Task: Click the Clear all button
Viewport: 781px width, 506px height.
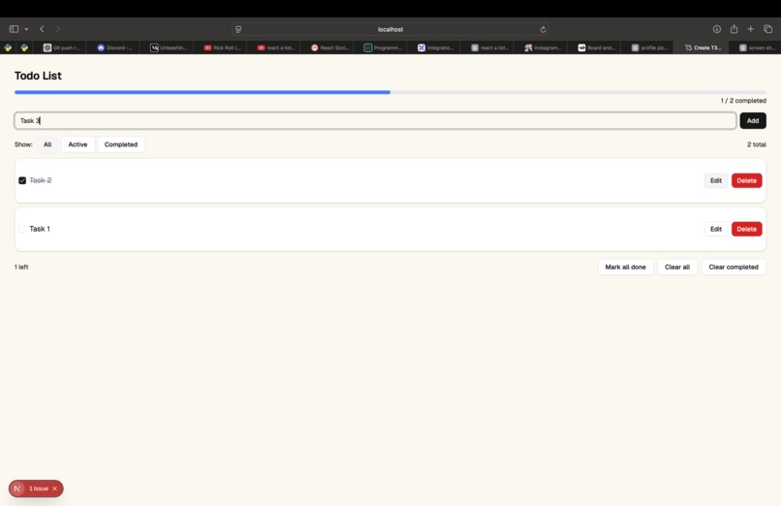Action: tap(677, 267)
